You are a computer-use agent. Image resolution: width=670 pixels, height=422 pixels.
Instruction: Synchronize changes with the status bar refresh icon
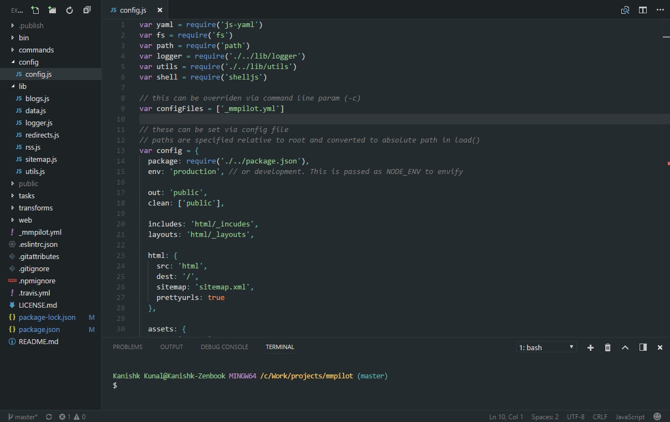49,416
